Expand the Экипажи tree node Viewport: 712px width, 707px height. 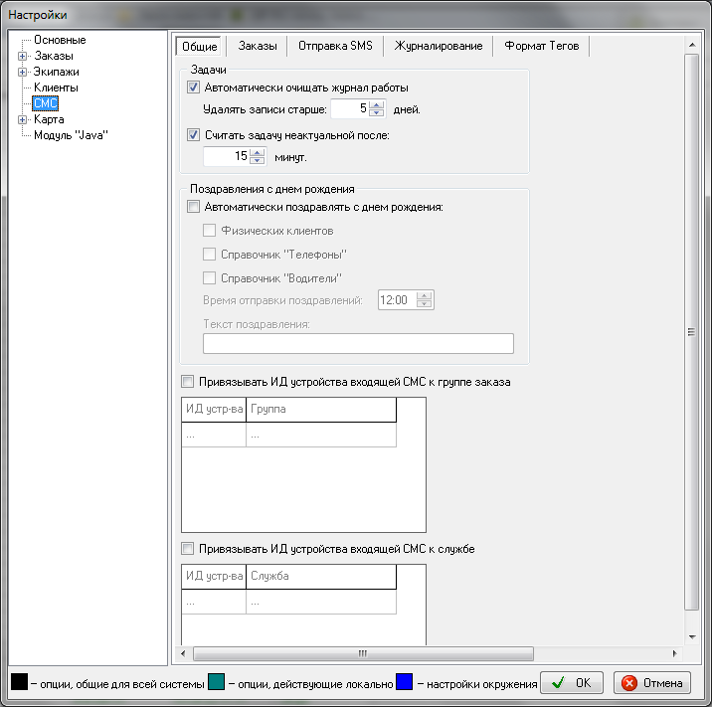23,72
